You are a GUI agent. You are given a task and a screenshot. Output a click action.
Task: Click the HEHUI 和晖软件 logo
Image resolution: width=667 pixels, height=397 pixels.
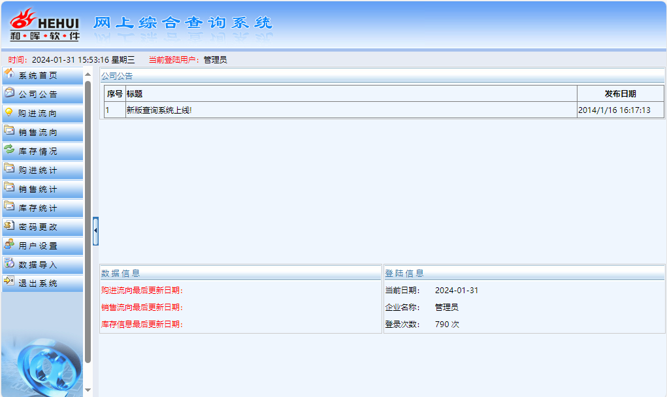coord(44,24)
